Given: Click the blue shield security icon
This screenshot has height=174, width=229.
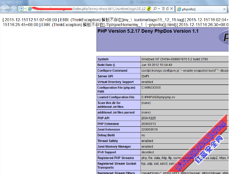Looking at the screenshot, I should pyautogui.click(x=22, y=9).
